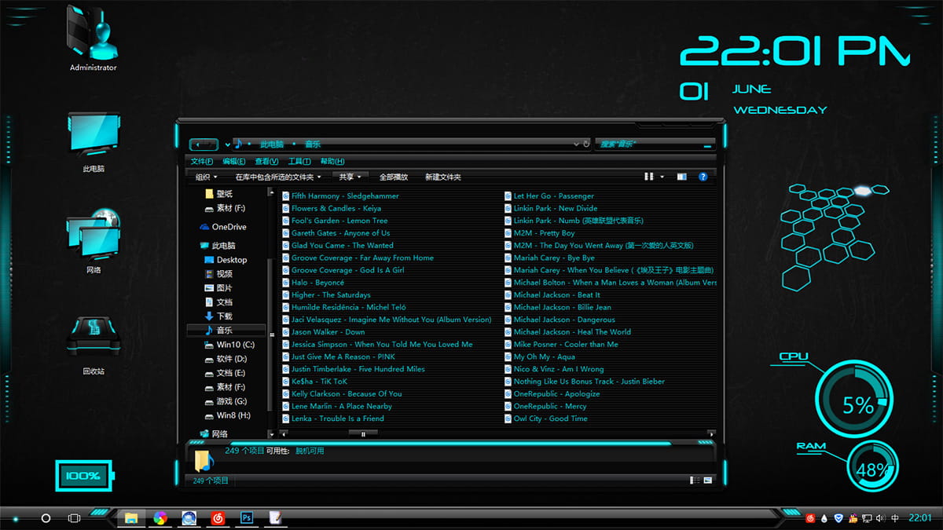Open the Task View taskbar icon
943x530 pixels.
tap(74, 518)
